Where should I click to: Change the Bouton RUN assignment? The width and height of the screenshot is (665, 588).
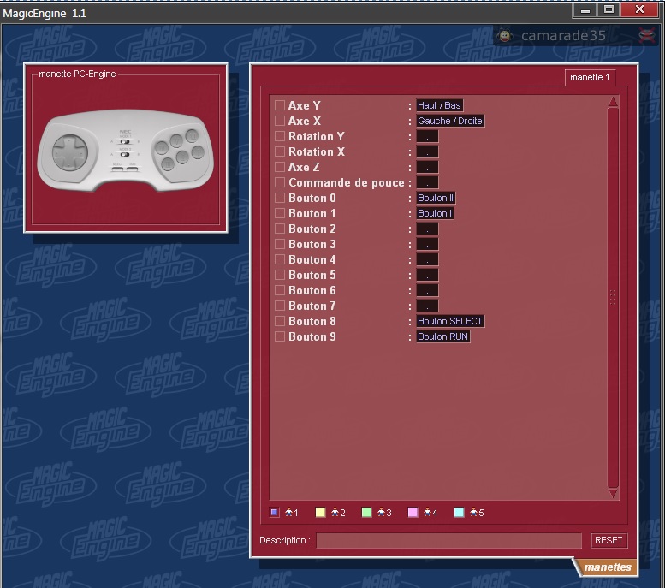coord(443,336)
